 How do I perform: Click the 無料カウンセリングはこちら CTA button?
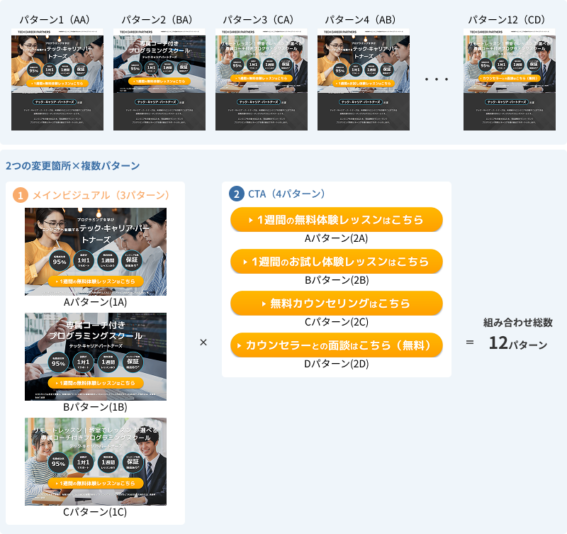tap(336, 304)
